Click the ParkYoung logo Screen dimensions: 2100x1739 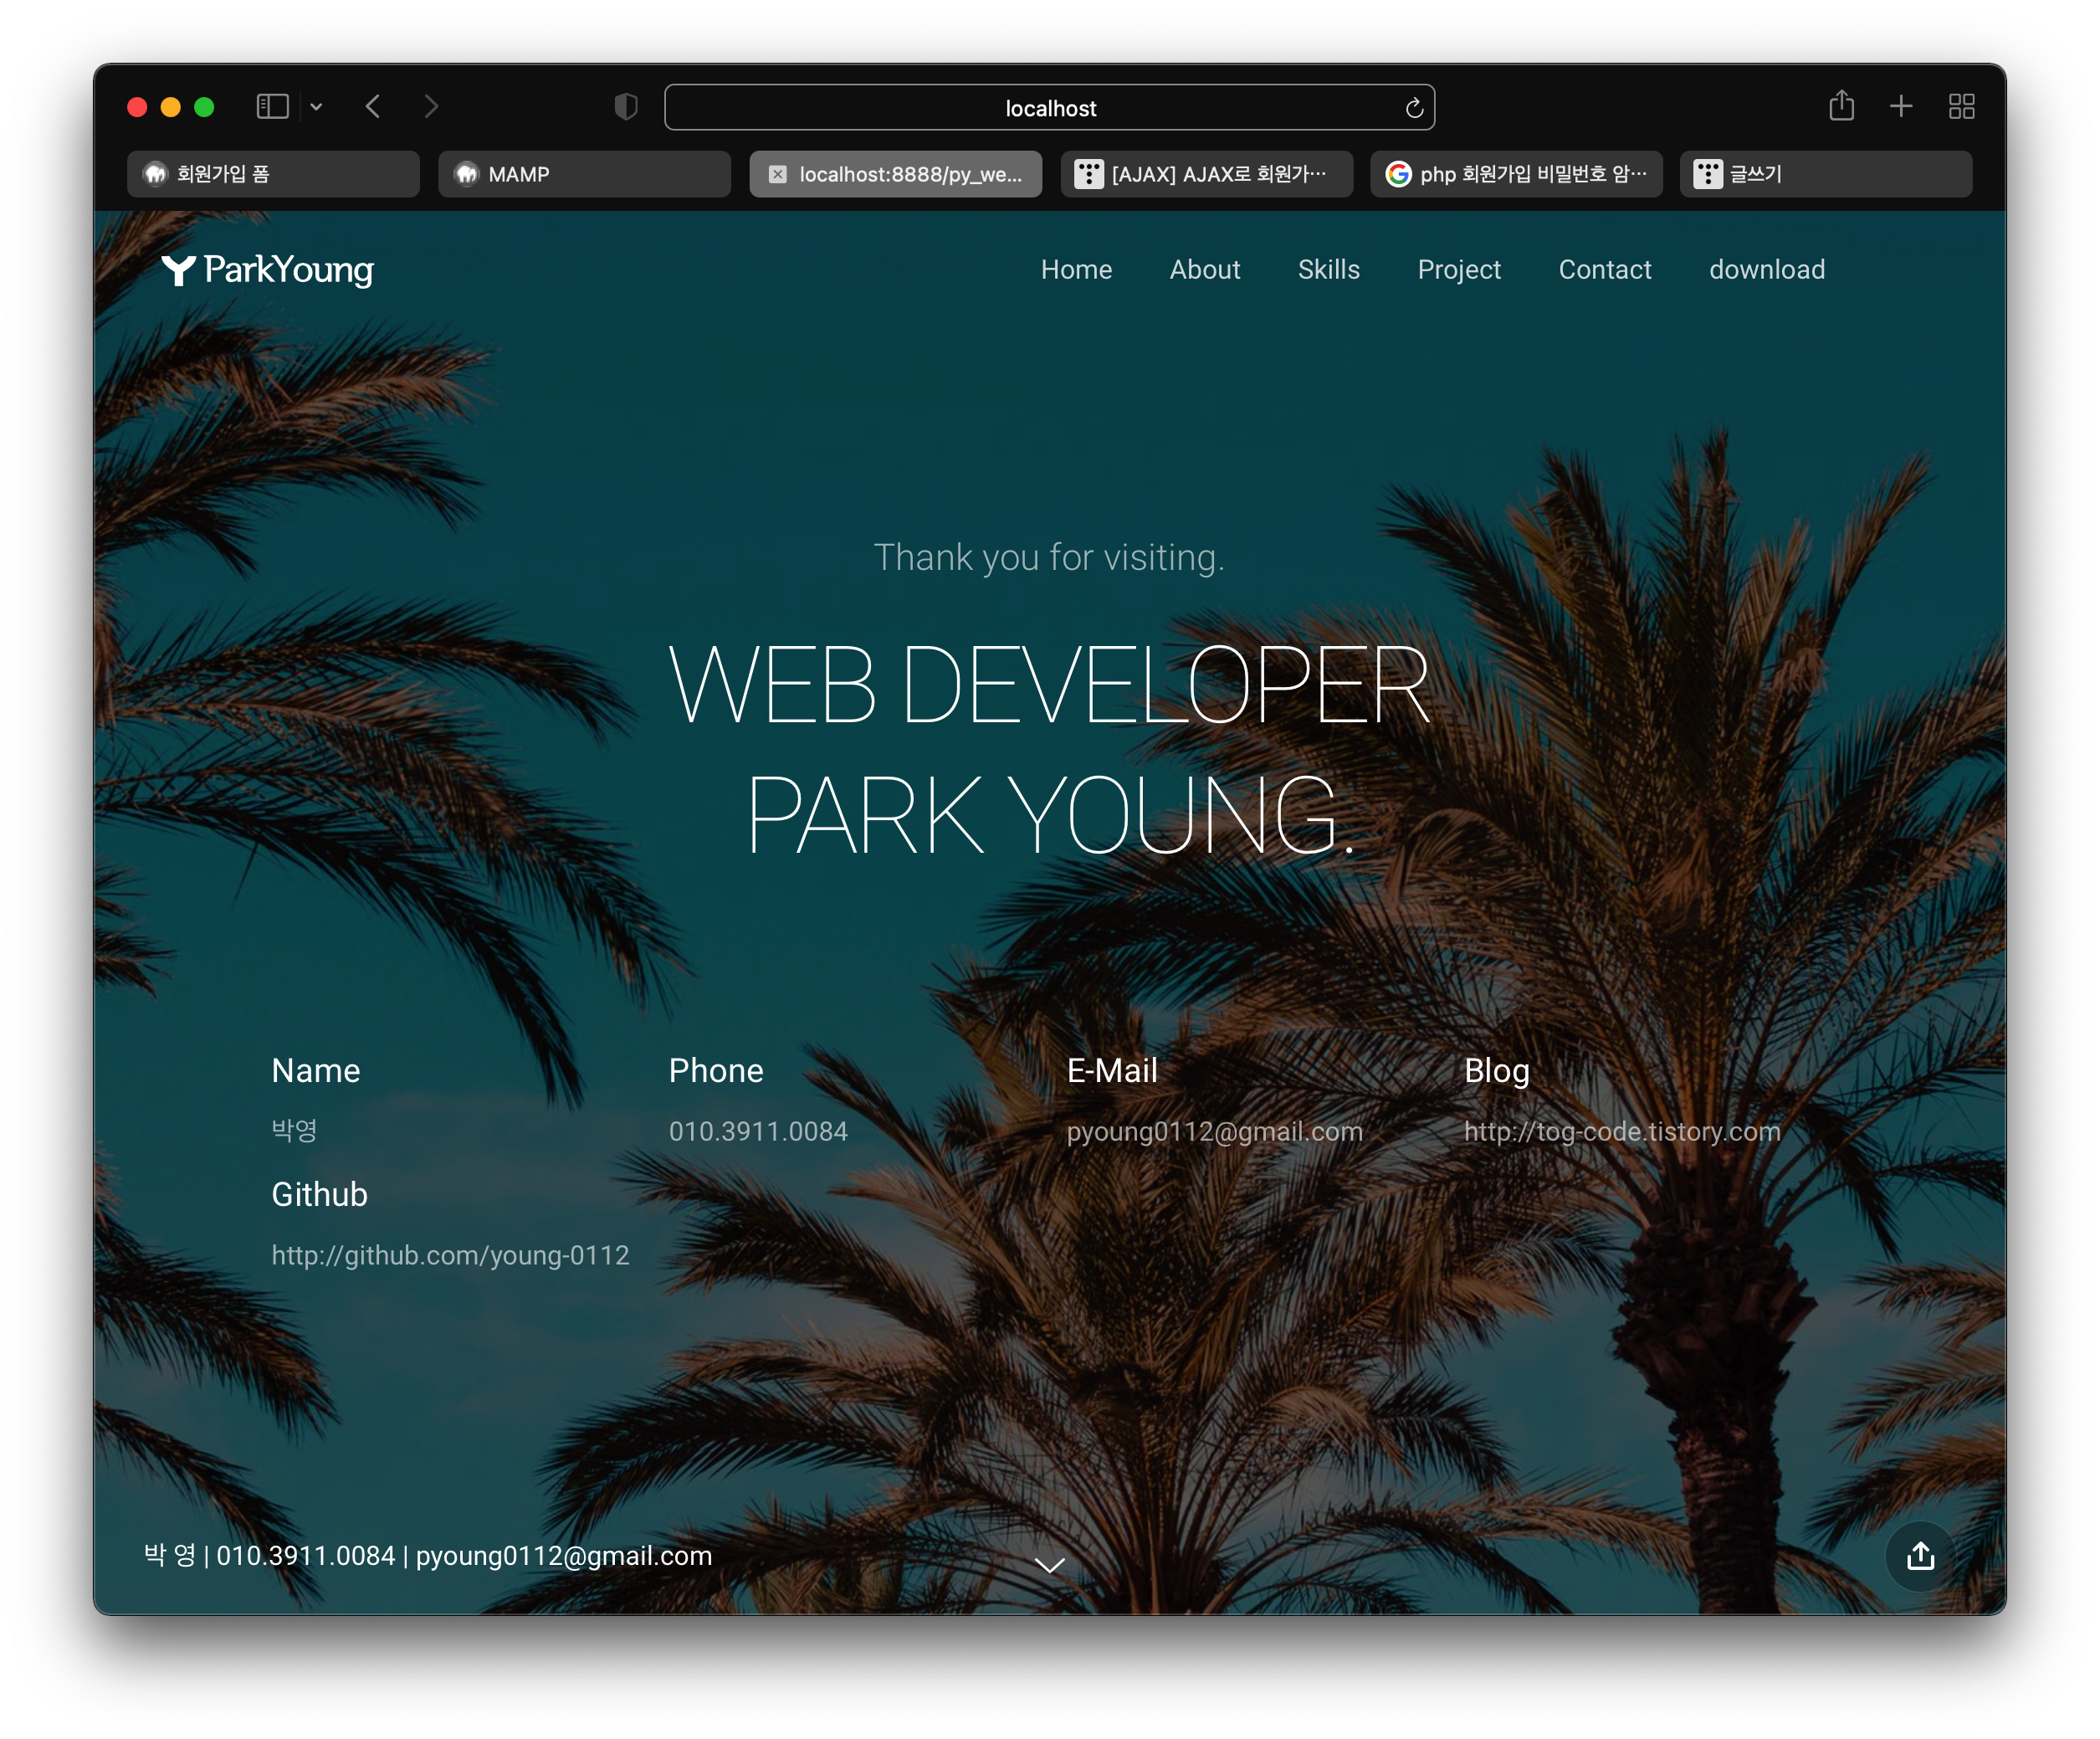pyautogui.click(x=268, y=270)
